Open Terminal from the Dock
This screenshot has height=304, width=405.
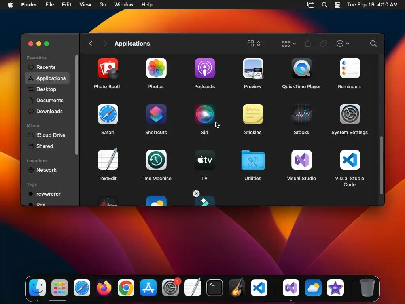[x=215, y=288]
